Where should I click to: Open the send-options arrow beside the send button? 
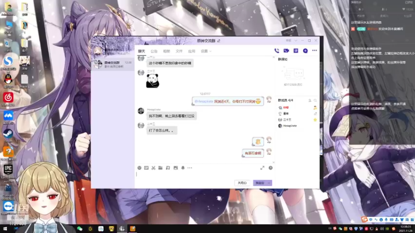tap(269, 183)
